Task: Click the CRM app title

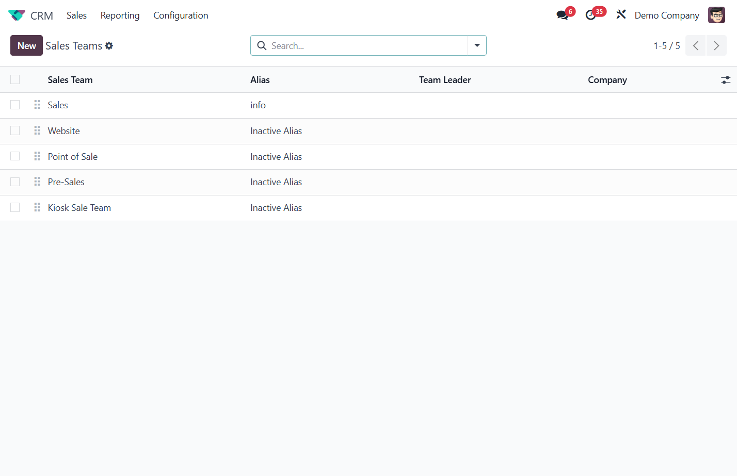Action: coord(42,15)
